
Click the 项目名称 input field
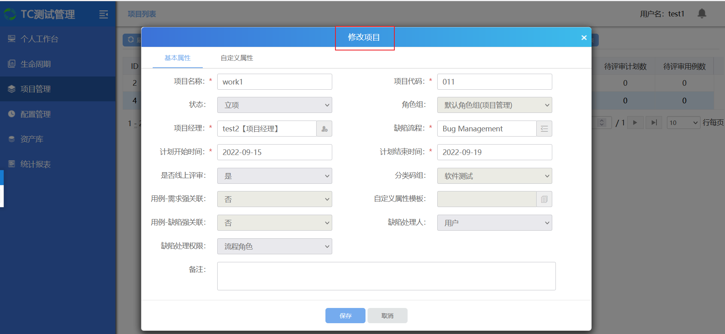275,82
